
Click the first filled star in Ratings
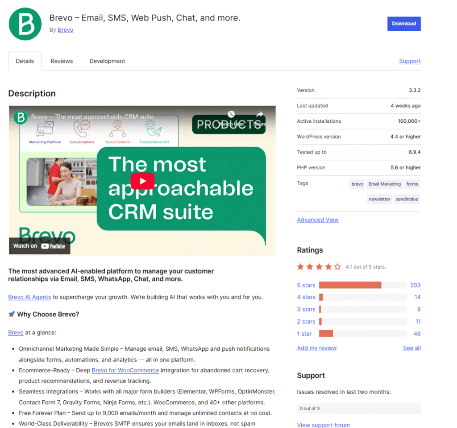300,266
